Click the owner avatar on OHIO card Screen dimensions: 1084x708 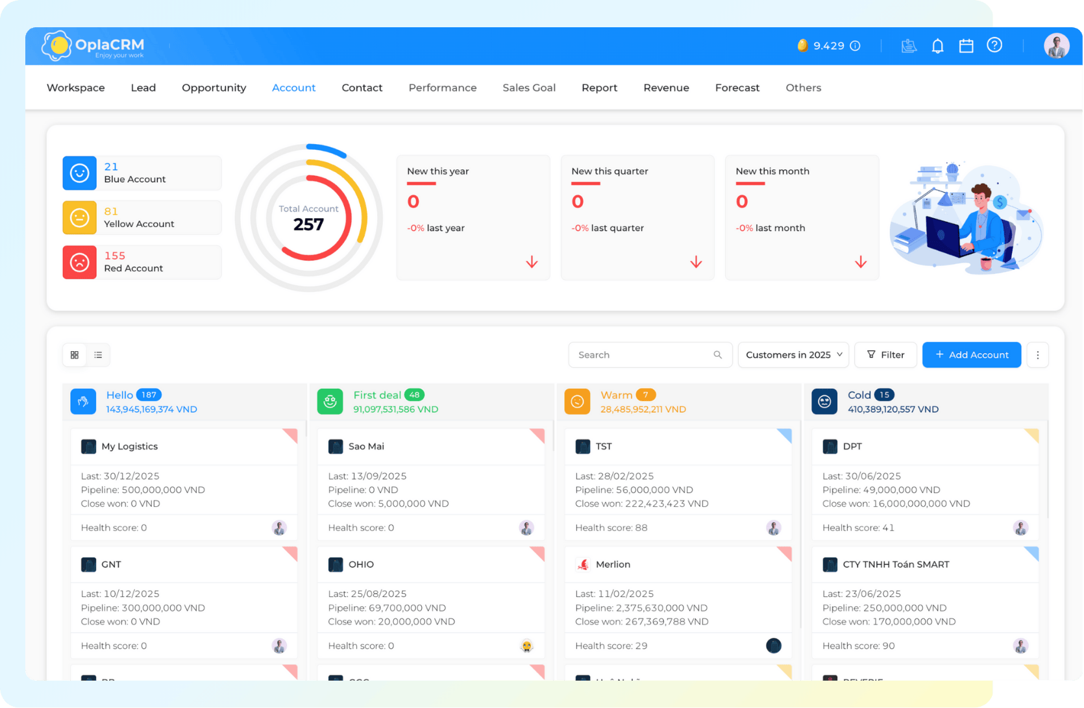tap(526, 646)
